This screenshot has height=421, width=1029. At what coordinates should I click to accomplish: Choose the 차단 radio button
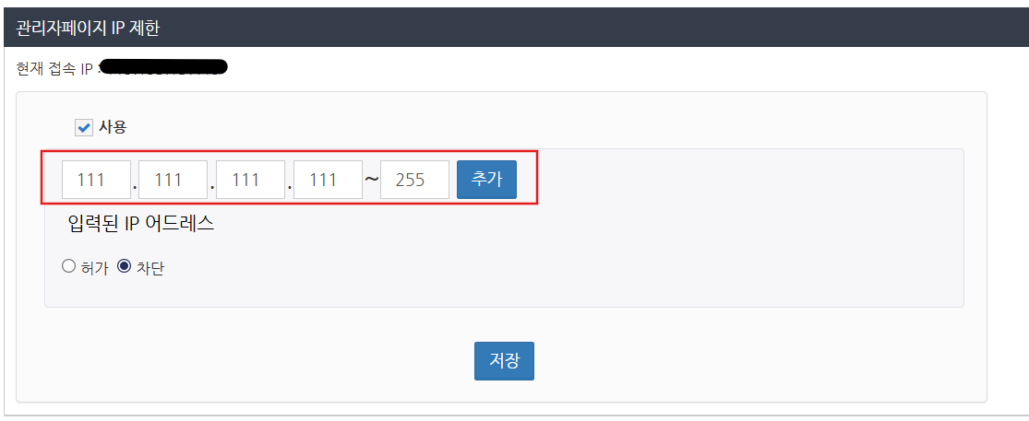pyautogui.click(x=124, y=267)
